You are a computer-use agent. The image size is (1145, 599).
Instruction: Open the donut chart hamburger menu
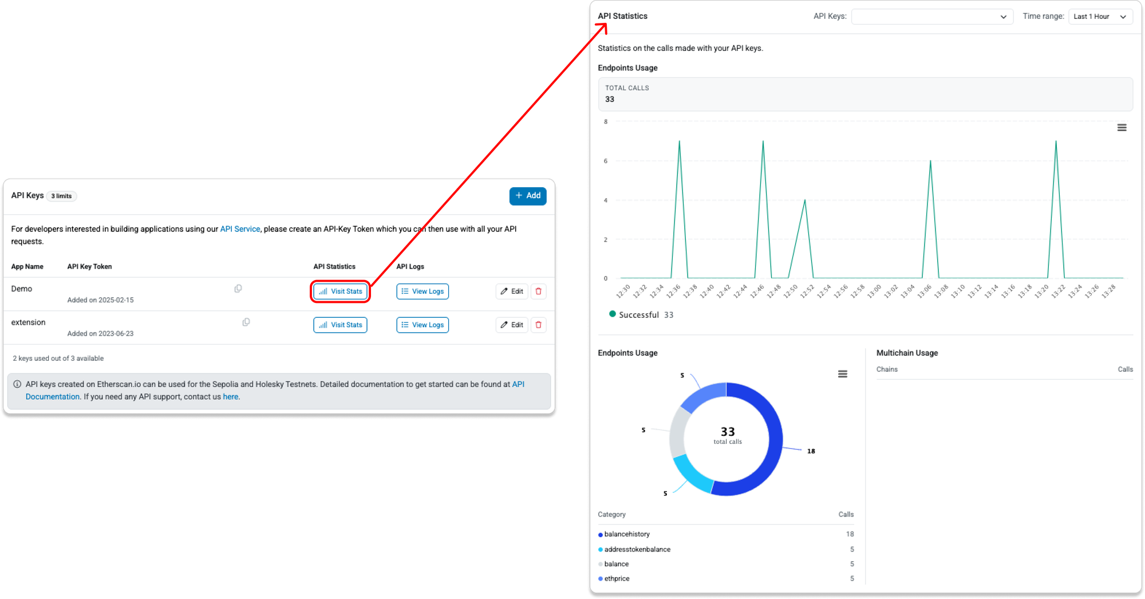tap(842, 374)
